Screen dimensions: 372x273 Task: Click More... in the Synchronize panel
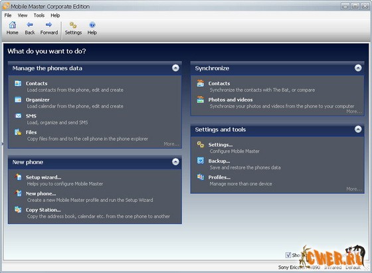(x=353, y=111)
